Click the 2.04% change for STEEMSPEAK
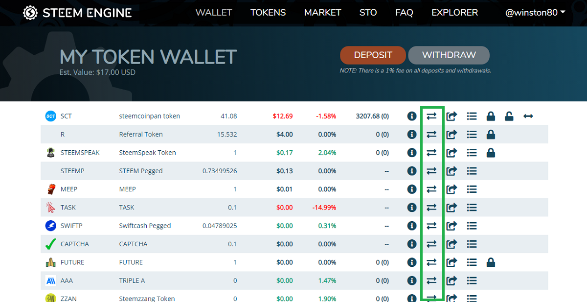Image resolution: width=587 pixels, height=302 pixels. pos(327,153)
